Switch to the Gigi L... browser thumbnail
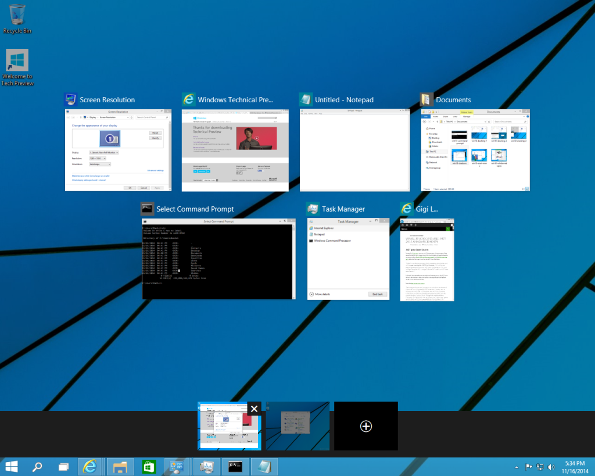The image size is (595, 476). coord(427,260)
